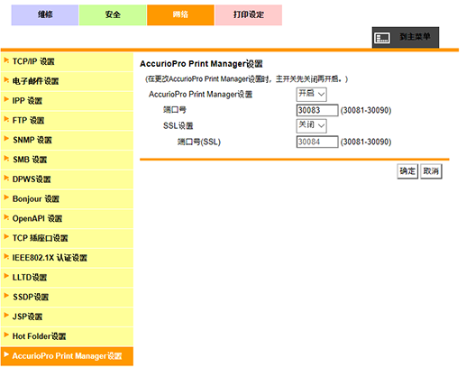The width and height of the screenshot is (466, 367).
Task: Click the arrow icon beside SNMP 设置
Action: point(6,139)
